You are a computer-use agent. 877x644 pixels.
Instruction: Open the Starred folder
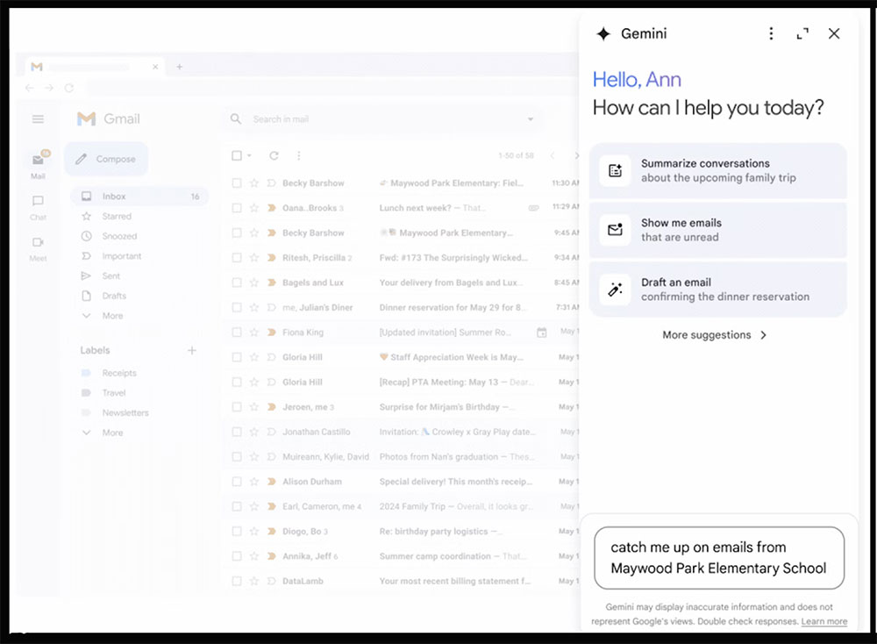[x=117, y=216]
